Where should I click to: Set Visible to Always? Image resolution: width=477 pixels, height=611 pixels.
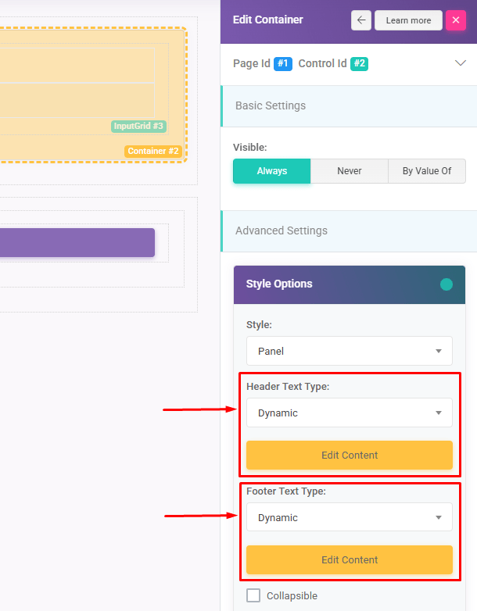point(272,171)
